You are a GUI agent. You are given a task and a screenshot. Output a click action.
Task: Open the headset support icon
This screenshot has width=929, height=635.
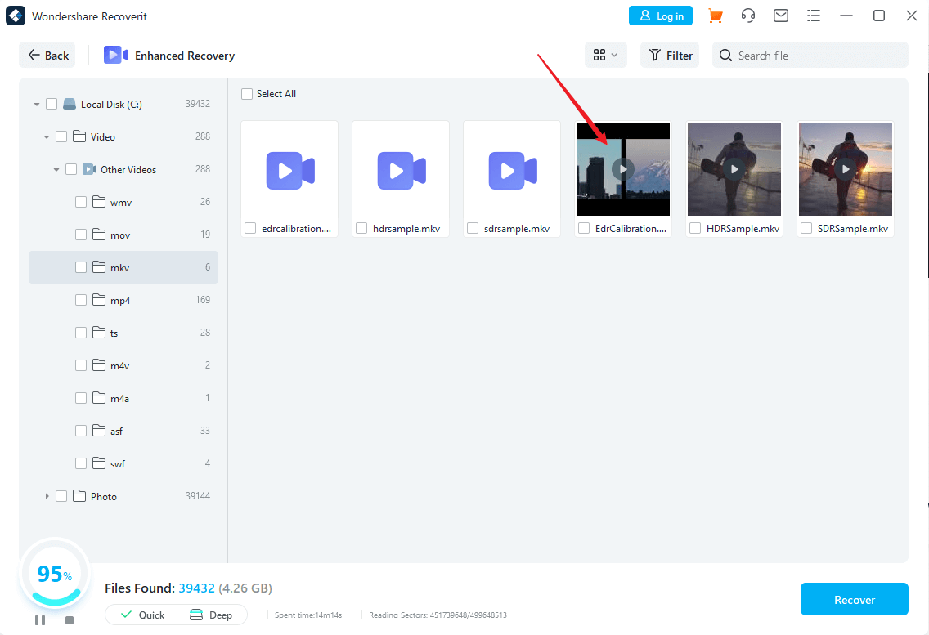747,16
